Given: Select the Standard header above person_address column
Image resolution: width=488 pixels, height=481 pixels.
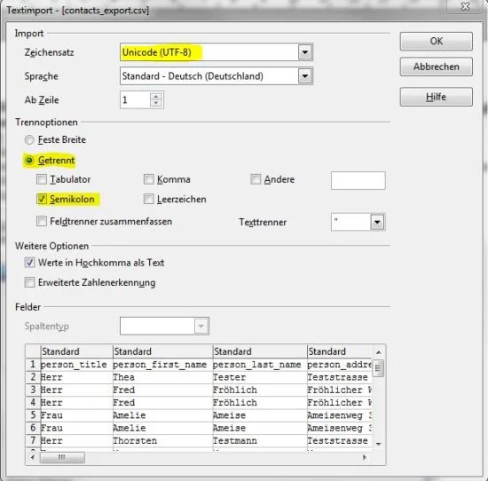Looking at the screenshot, I should [x=339, y=351].
